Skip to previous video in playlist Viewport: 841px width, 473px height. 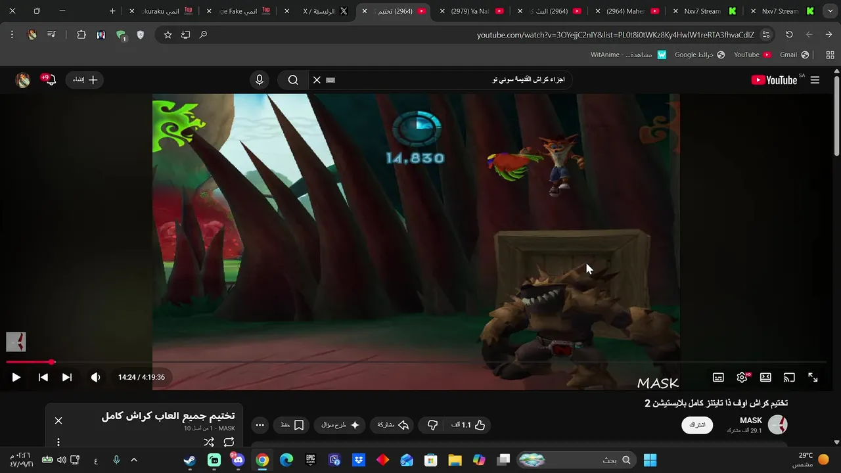(43, 377)
